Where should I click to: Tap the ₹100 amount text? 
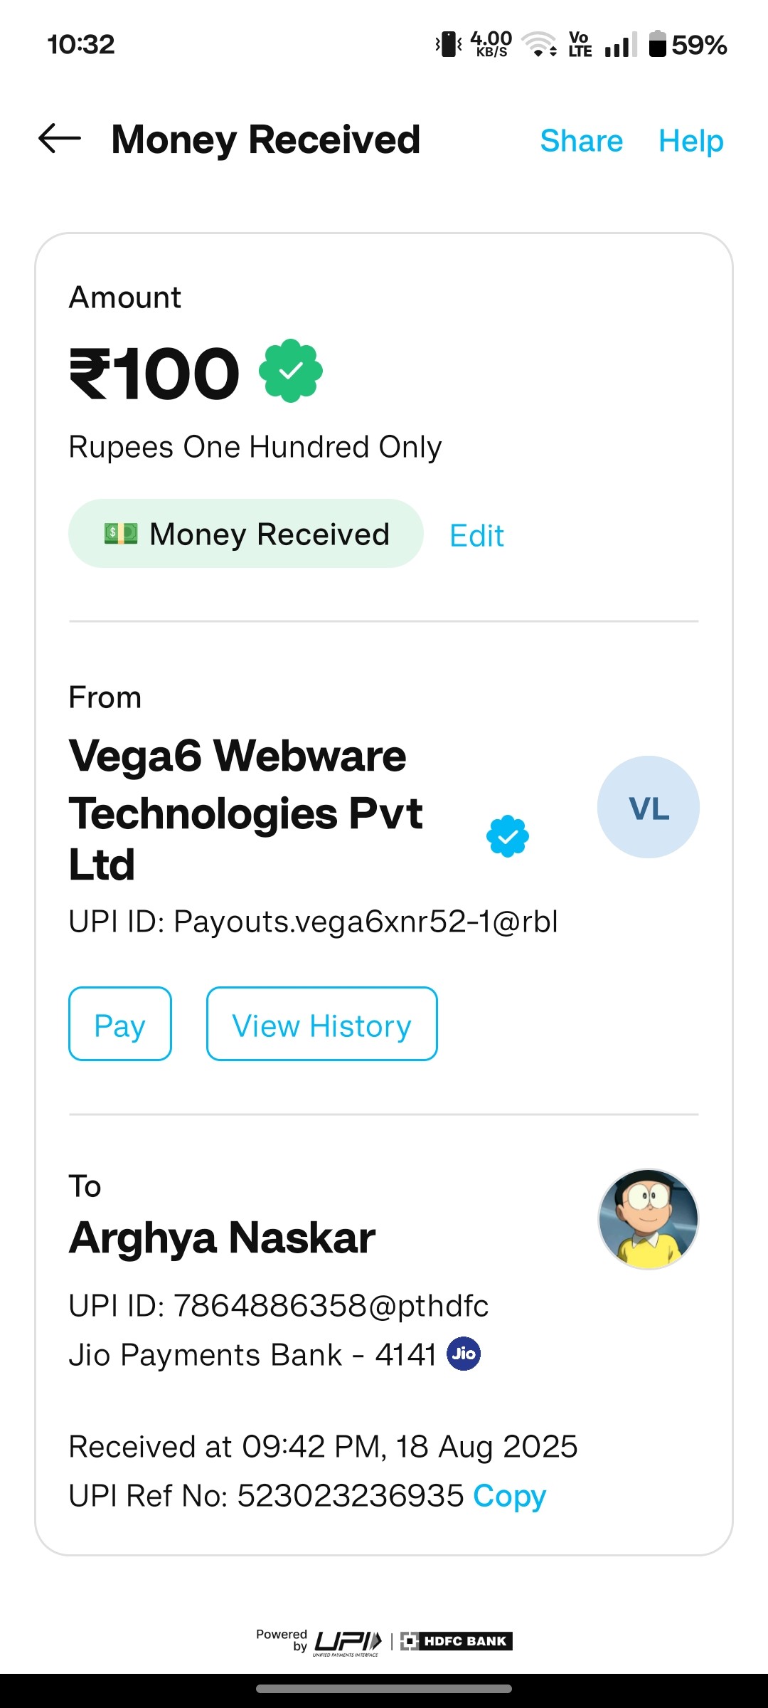154,374
